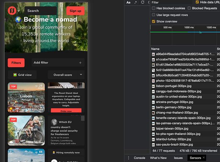Switch to the Console drawer tab

139,158
